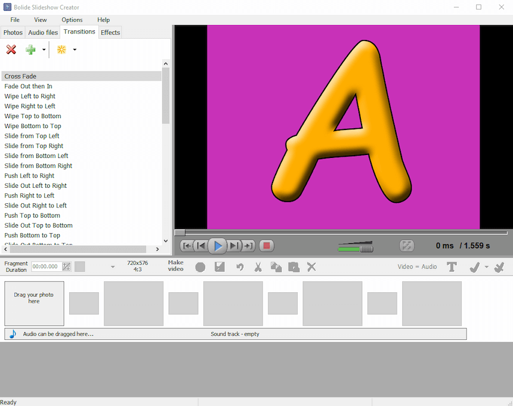Screen dimensions: 513x406
Task: Open the random transition dropdown arrow
Action: click(x=75, y=49)
